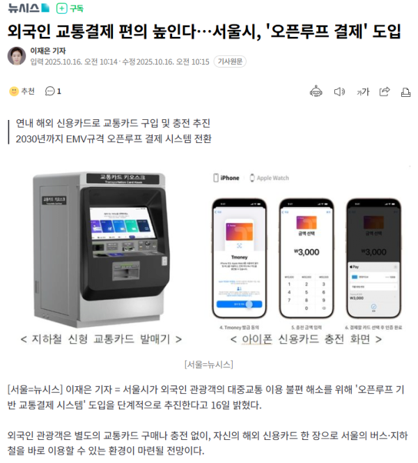Open reporter 이재은 기자 name link
The width and height of the screenshot is (418, 463).
pyautogui.click(x=48, y=51)
